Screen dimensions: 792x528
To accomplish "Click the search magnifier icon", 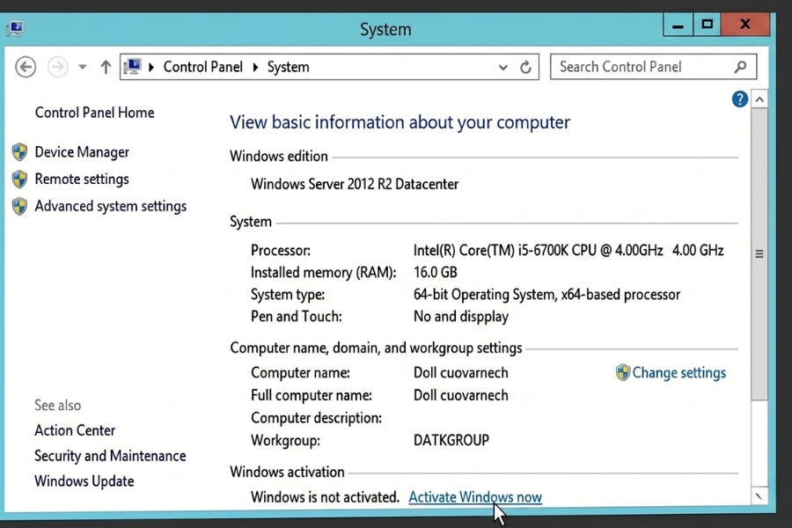I will 740,67.
